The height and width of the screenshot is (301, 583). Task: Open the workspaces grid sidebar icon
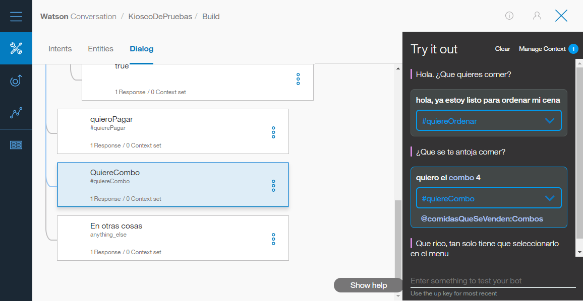tap(16, 145)
